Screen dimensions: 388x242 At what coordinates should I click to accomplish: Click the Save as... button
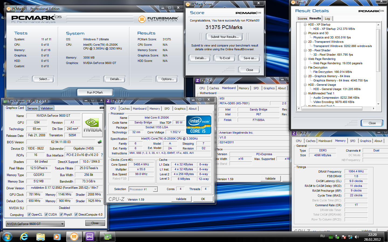250,58
